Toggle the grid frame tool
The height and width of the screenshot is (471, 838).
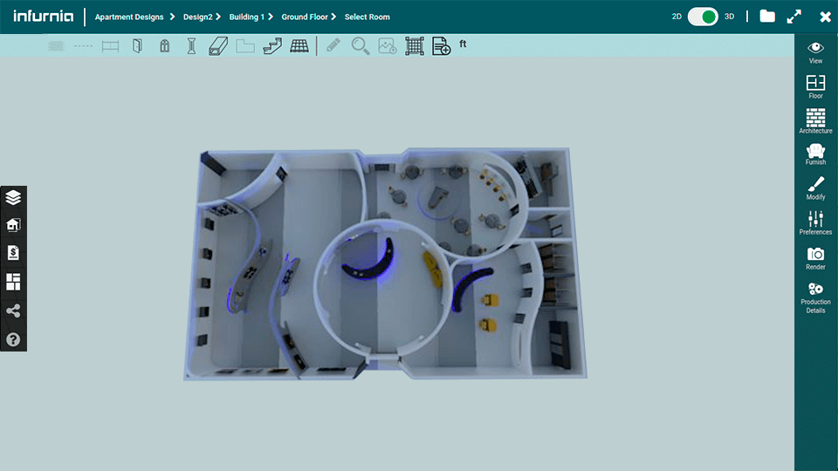tap(414, 46)
